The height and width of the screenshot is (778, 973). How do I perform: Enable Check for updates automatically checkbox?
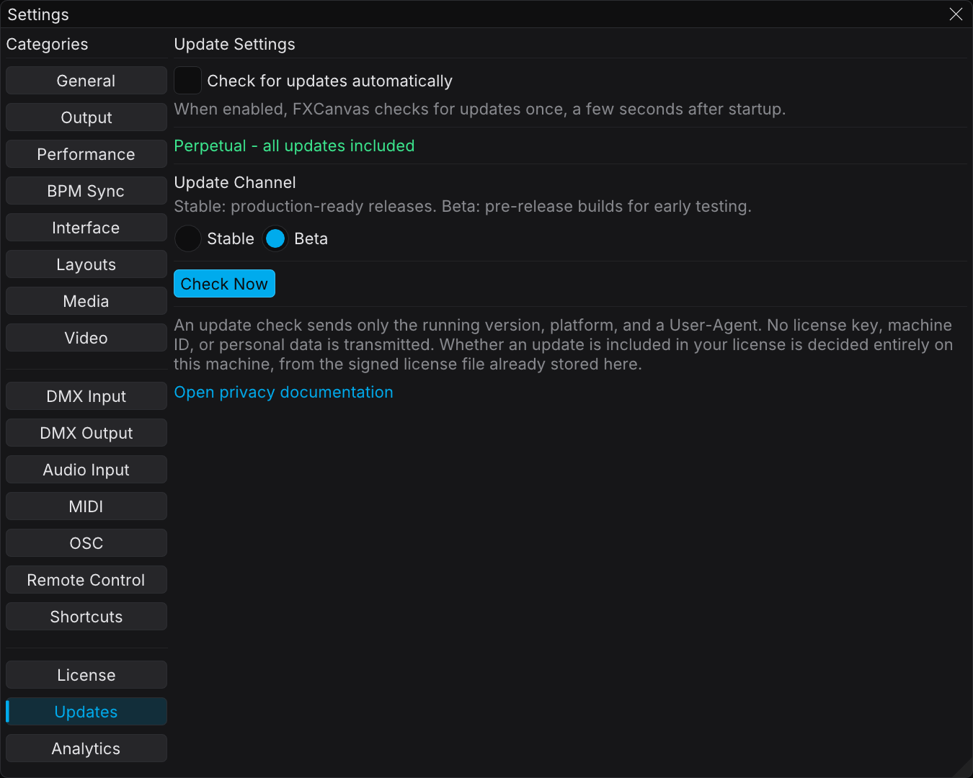pos(187,81)
